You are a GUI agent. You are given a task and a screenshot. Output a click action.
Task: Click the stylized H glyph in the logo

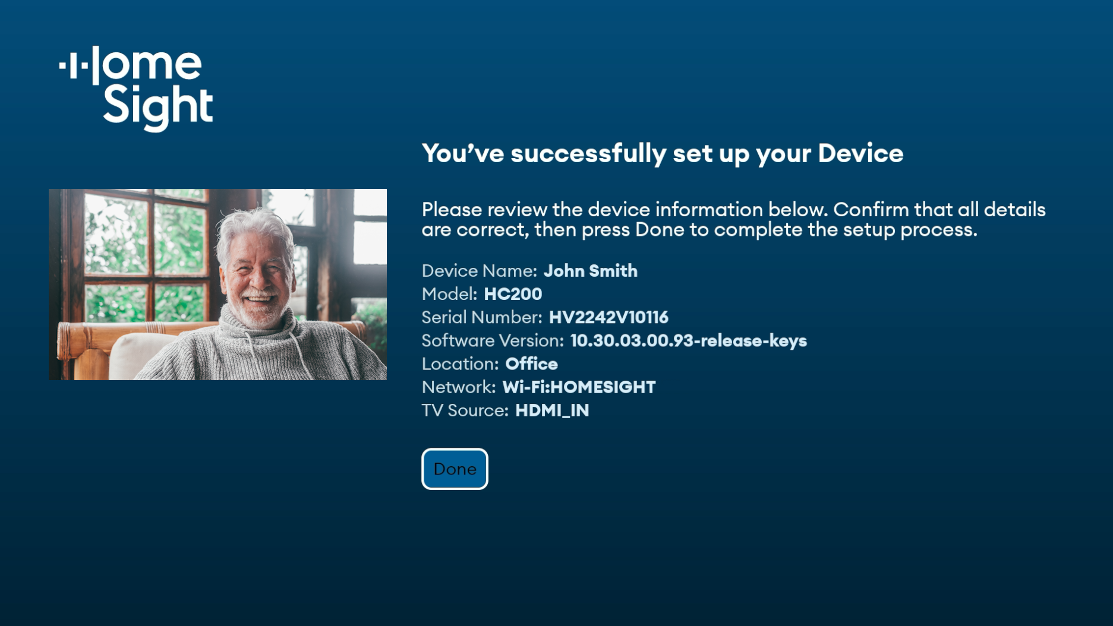80,66
